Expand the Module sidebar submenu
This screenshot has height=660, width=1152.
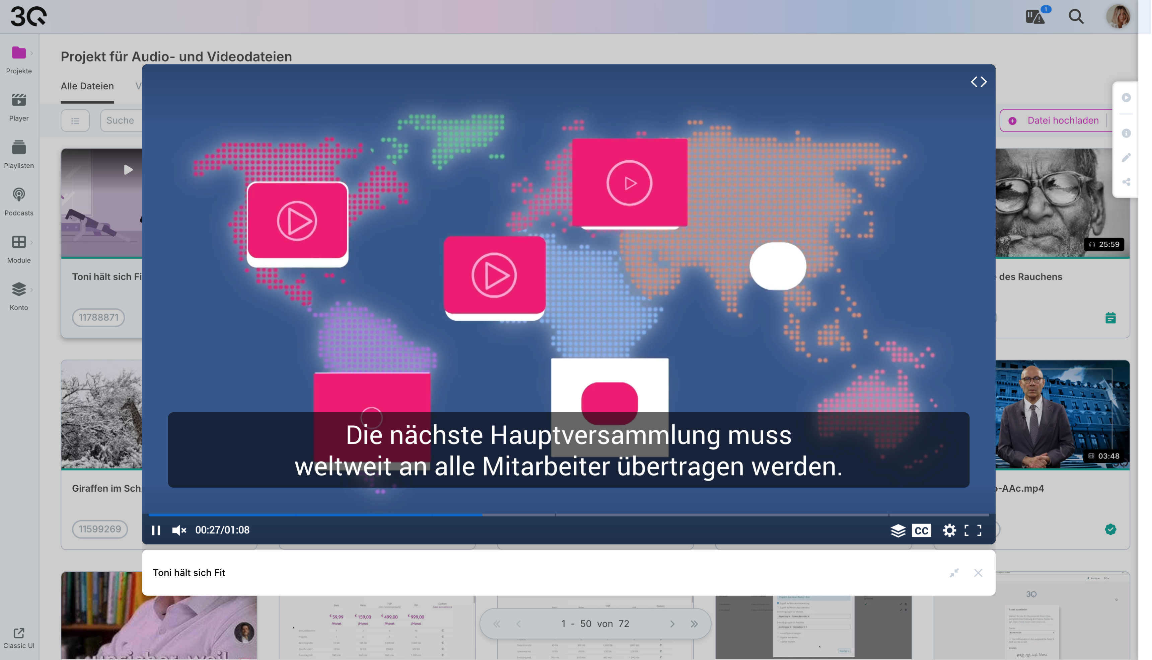coord(31,243)
